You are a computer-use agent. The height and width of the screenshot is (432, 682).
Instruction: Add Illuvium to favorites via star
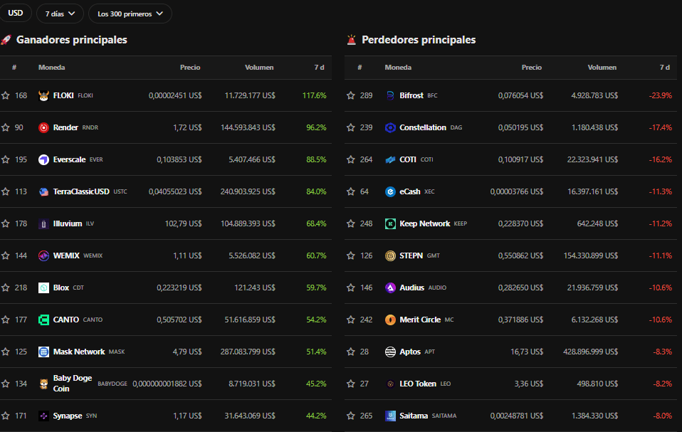tap(5, 223)
